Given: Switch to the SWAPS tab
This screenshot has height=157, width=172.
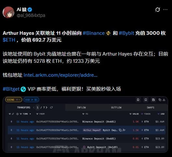Looking at the screenshot, I should point(151,108).
